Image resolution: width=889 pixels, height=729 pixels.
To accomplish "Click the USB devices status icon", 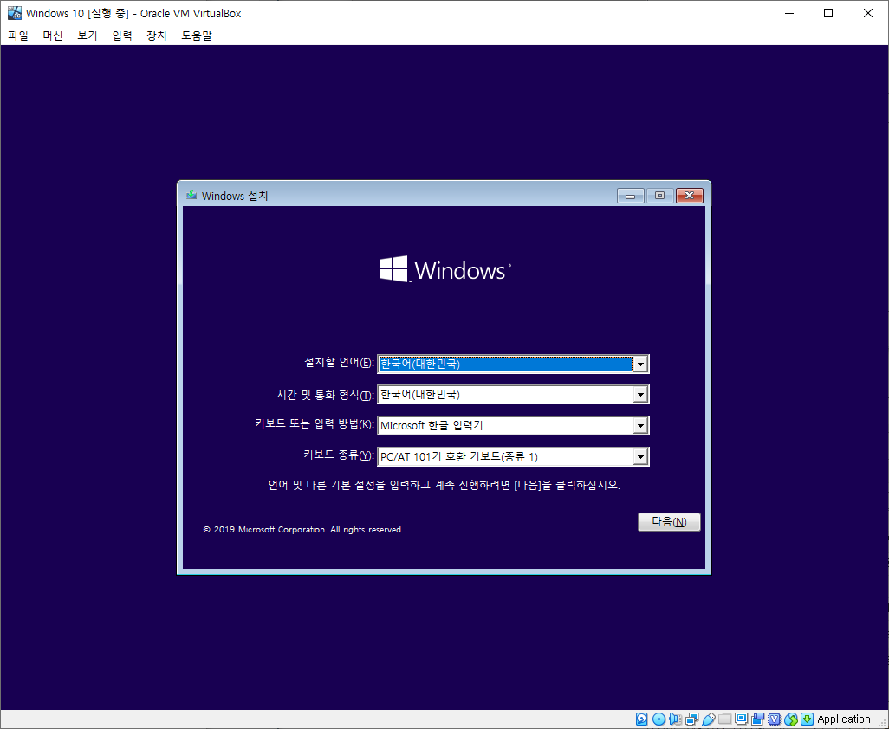I will click(709, 719).
